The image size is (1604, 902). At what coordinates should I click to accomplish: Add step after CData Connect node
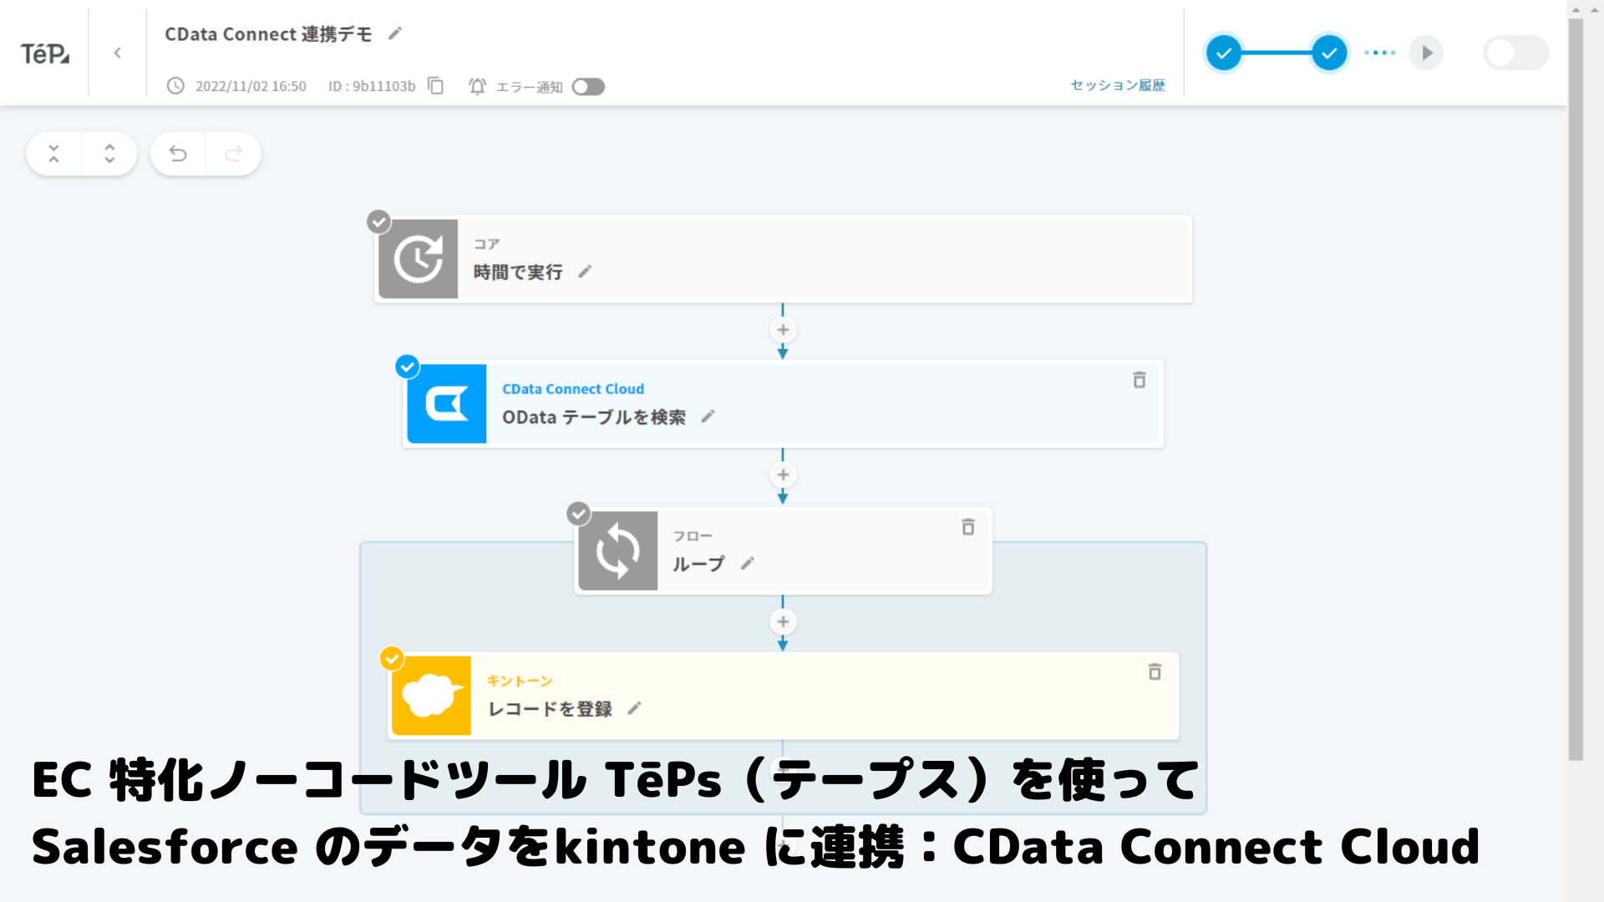783,475
